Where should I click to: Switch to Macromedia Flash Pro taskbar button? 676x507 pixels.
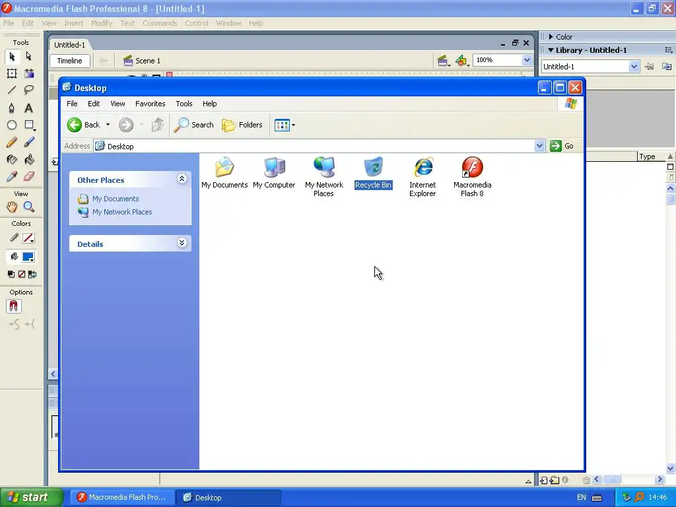click(x=122, y=498)
